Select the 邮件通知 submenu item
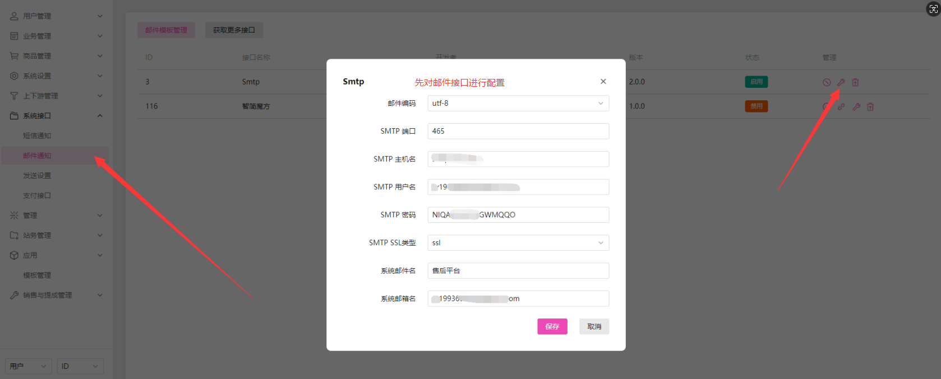The width and height of the screenshot is (941, 379). (x=55, y=156)
